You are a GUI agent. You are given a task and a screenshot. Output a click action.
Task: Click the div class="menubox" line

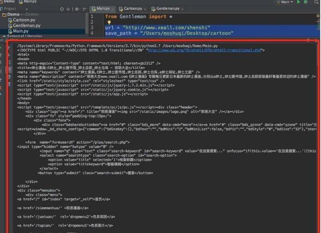click(x=39, y=191)
